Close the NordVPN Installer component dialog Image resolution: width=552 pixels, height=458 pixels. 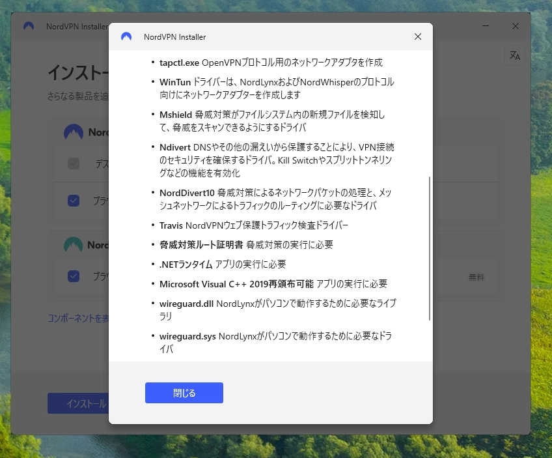coord(418,36)
